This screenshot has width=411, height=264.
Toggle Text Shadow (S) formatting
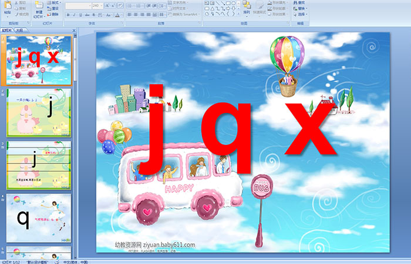(x=93, y=15)
